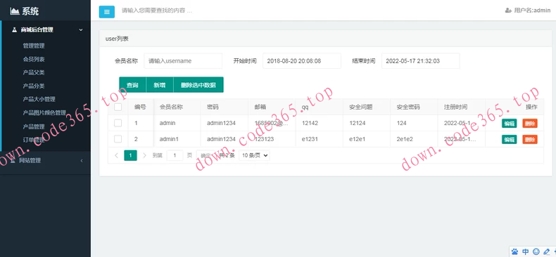Switch IME language with the 中 icon
Image resolution: width=556 pixels, height=257 pixels.
click(526, 251)
